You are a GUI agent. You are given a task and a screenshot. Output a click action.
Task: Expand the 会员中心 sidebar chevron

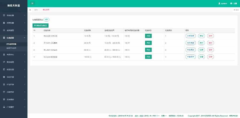25,54
